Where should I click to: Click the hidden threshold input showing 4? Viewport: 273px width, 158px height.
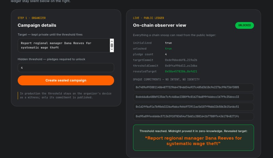click(x=66, y=68)
